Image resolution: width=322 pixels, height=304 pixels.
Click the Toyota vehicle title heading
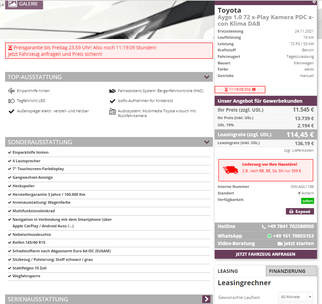pos(229,10)
